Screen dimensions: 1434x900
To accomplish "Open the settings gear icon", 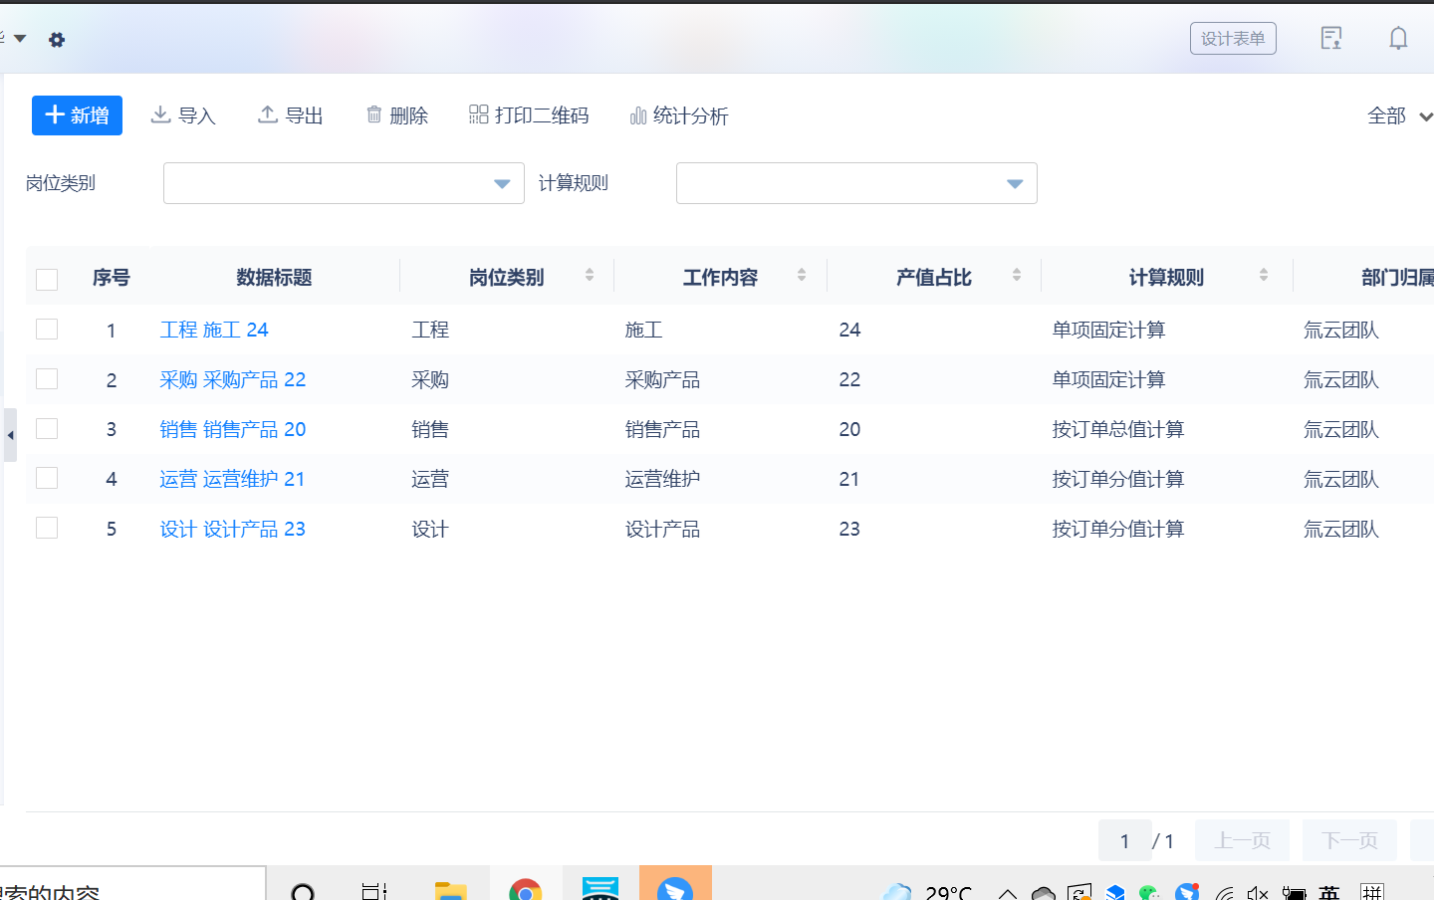I will pos(57,40).
